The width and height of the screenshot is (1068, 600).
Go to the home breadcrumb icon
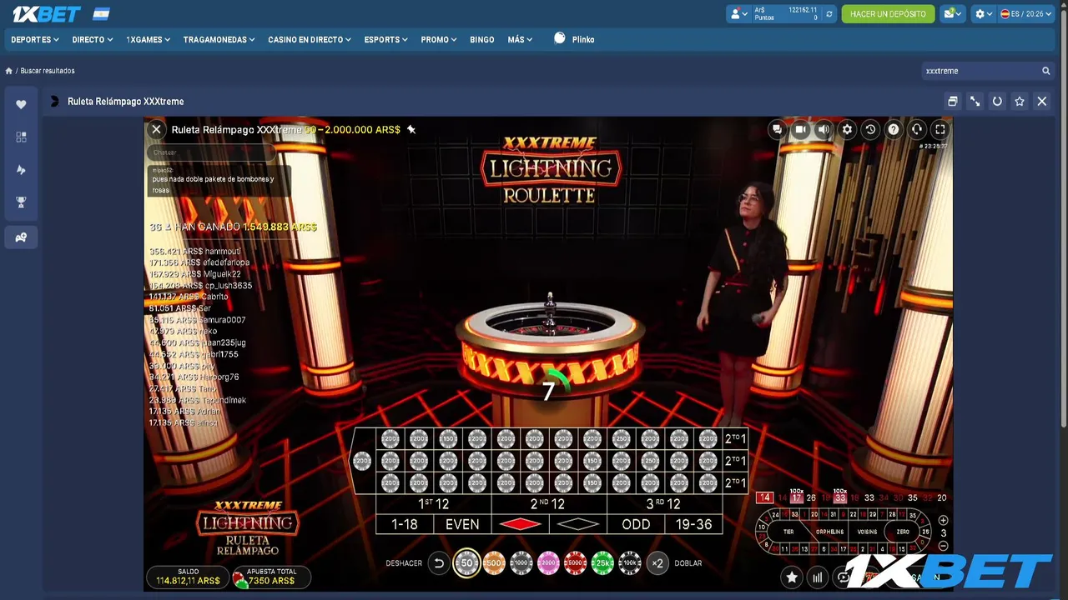click(8, 71)
